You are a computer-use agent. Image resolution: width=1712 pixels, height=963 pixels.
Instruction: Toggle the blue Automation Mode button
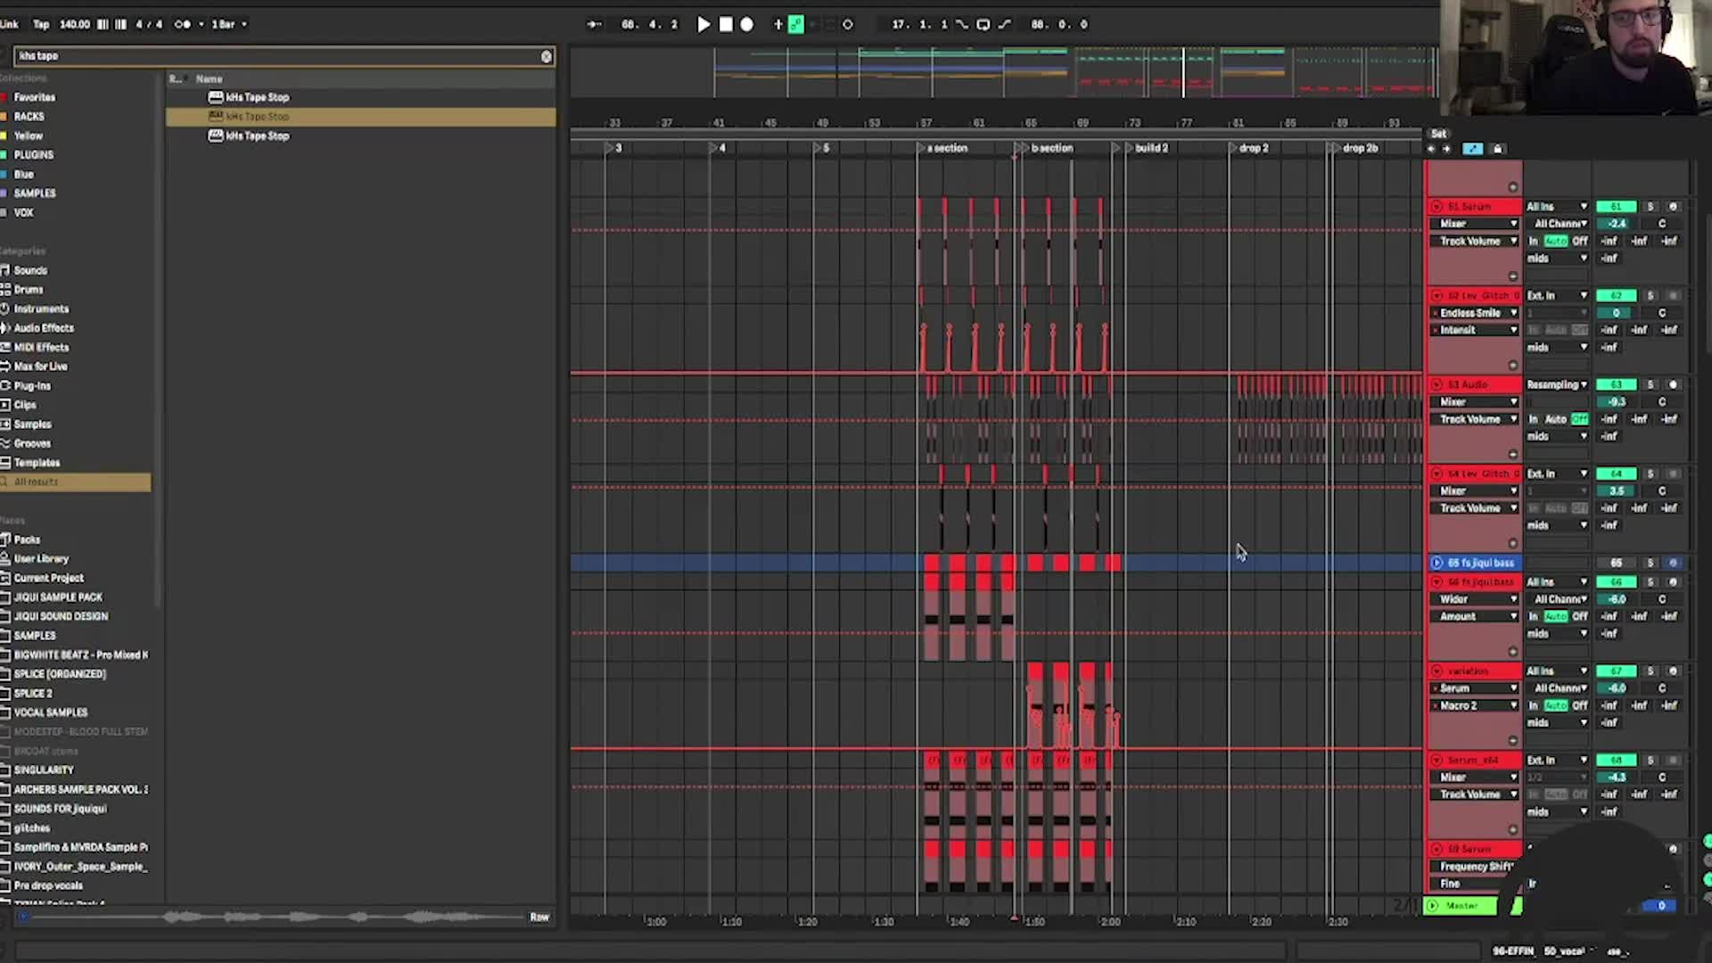click(1472, 149)
